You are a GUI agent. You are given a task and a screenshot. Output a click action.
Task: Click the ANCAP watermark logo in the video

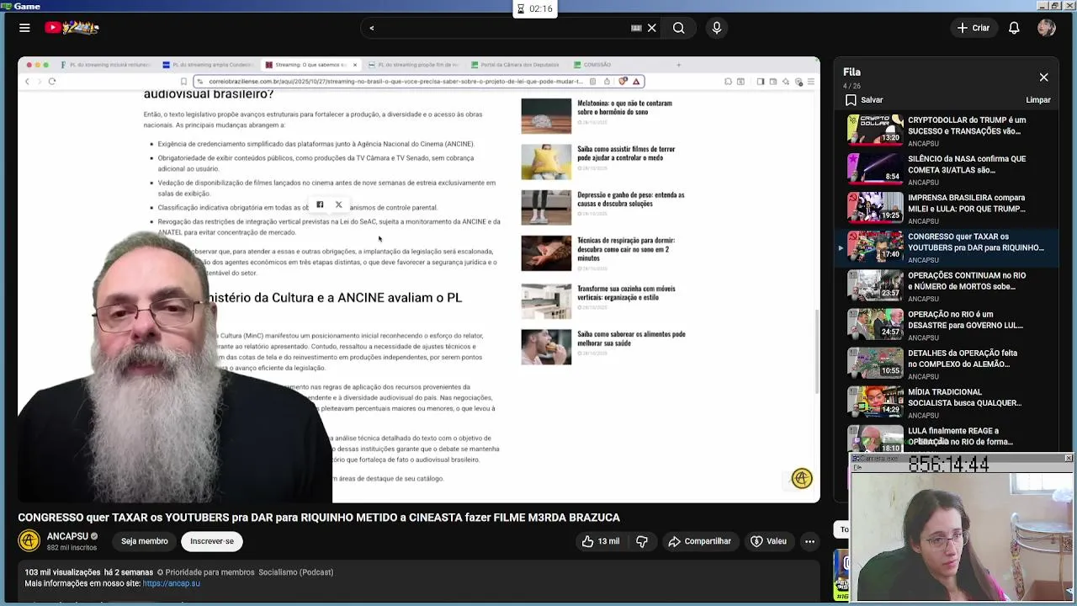coord(801,478)
